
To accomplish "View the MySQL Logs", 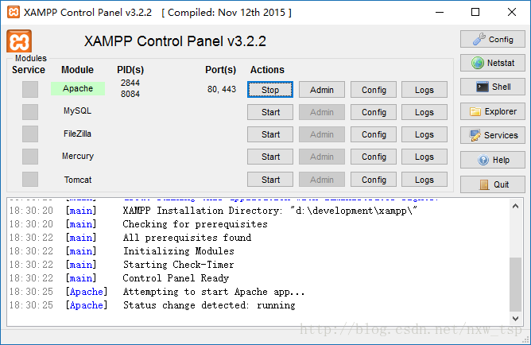I will pyautogui.click(x=424, y=112).
